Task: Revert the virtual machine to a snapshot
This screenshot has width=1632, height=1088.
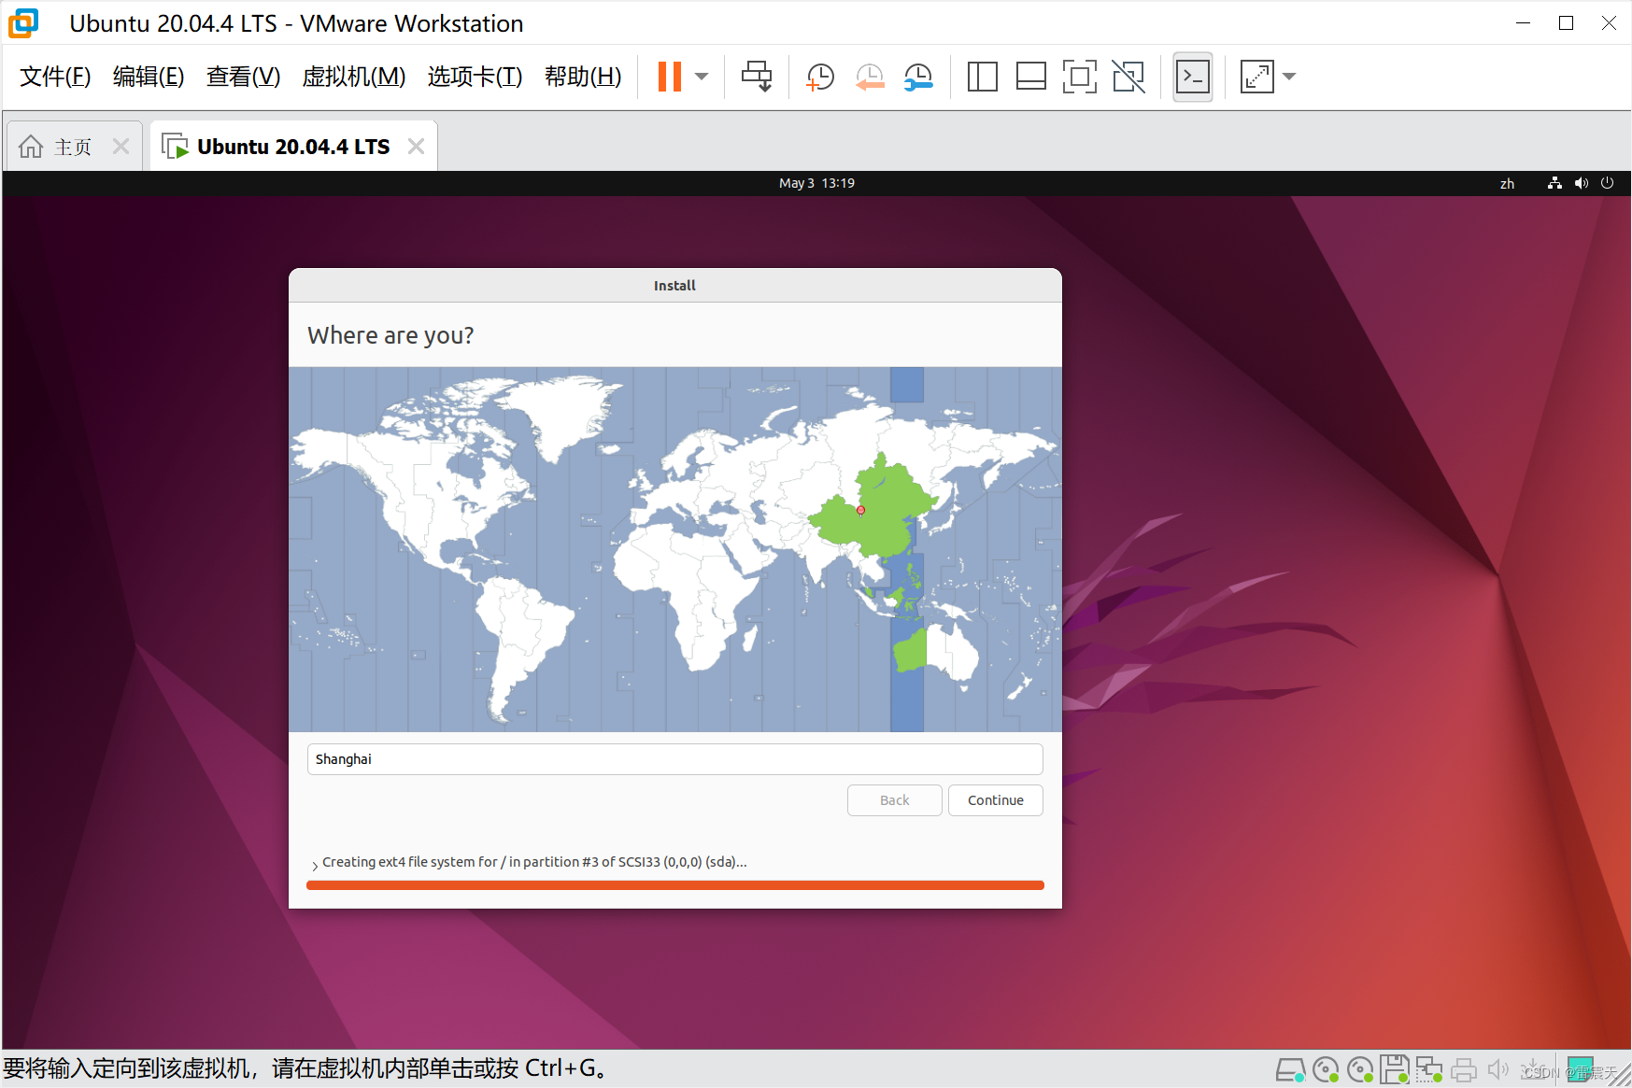Action: 870,77
